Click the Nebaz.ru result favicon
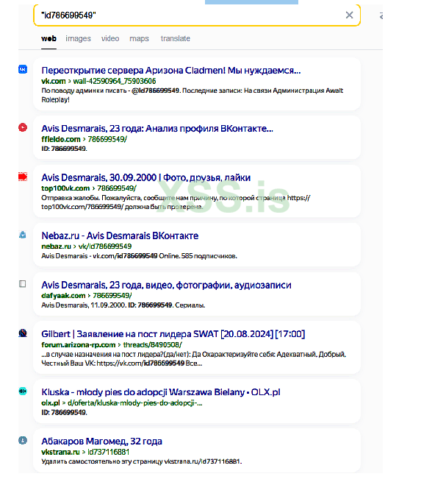This screenshot has height=482, width=446. click(23, 235)
